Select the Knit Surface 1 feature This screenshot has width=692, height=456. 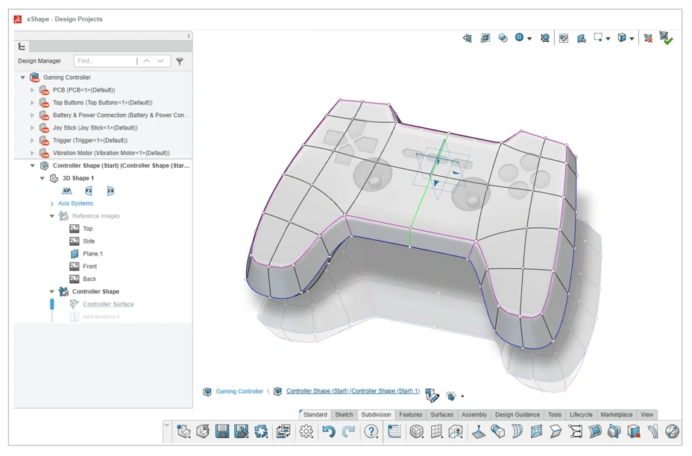[101, 317]
